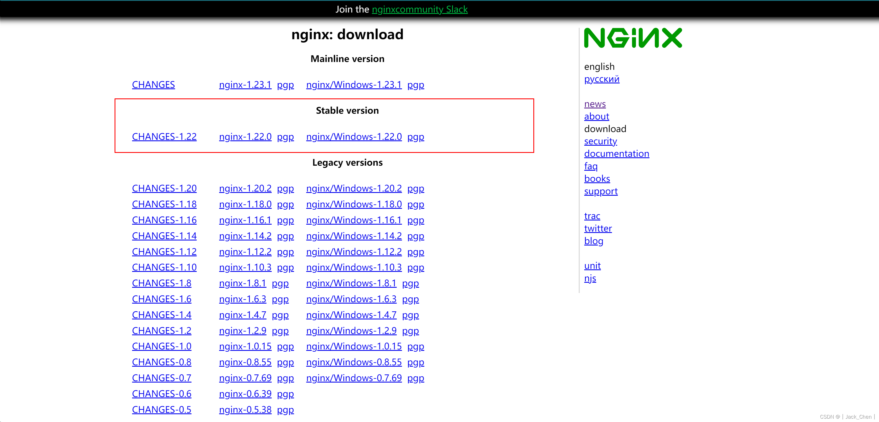Open CHANGES-1.22 changelog
The height and width of the screenshot is (422, 879).
pyautogui.click(x=164, y=136)
